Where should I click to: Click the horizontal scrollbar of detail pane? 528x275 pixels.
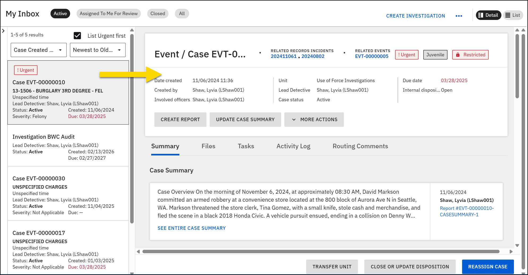pos(321,251)
